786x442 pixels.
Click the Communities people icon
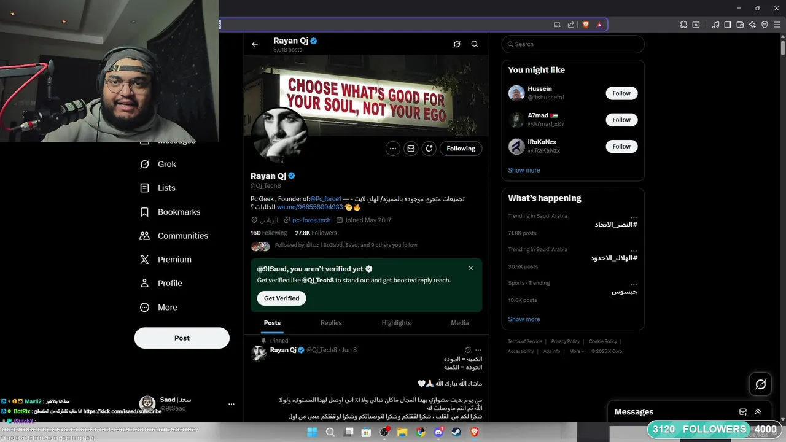point(144,236)
